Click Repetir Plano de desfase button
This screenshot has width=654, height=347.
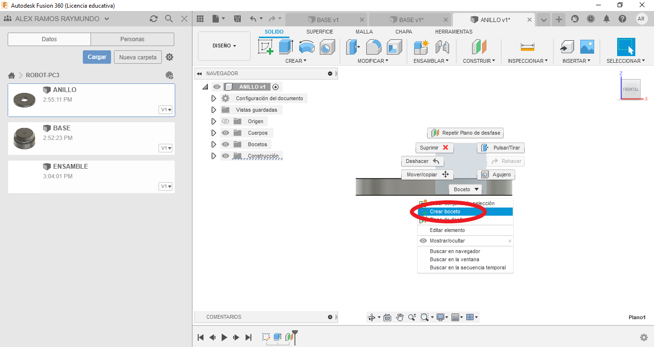465,133
